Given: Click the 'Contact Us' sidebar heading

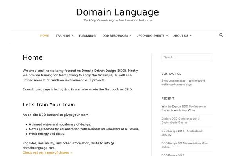Looking at the screenshot, I should coord(172,74).
